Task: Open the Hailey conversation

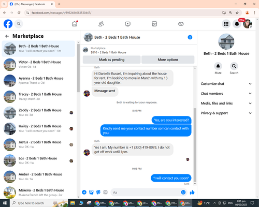Action: (x=38, y=129)
